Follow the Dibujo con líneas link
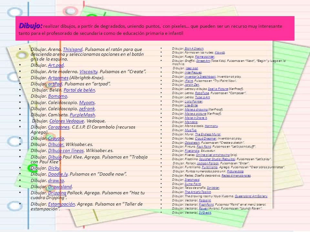Screen dimensions: 310x232 click(x=66, y=150)
